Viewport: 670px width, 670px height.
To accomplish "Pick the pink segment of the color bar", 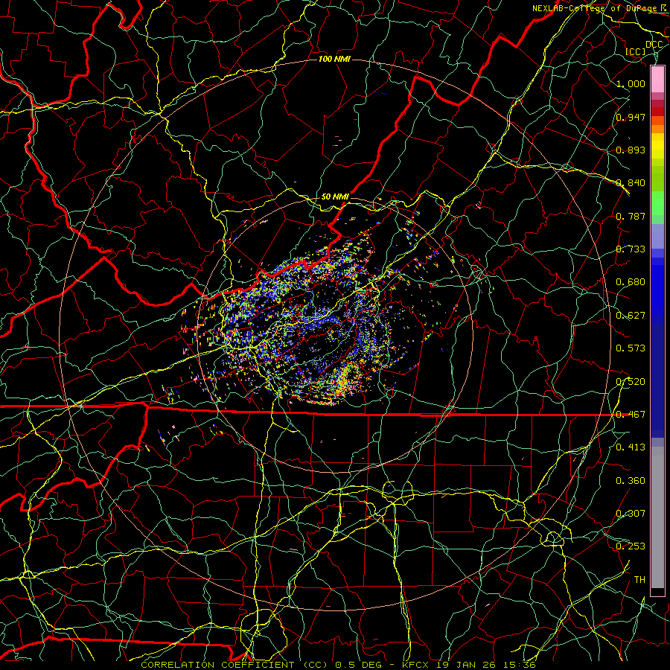I will coord(657,80).
